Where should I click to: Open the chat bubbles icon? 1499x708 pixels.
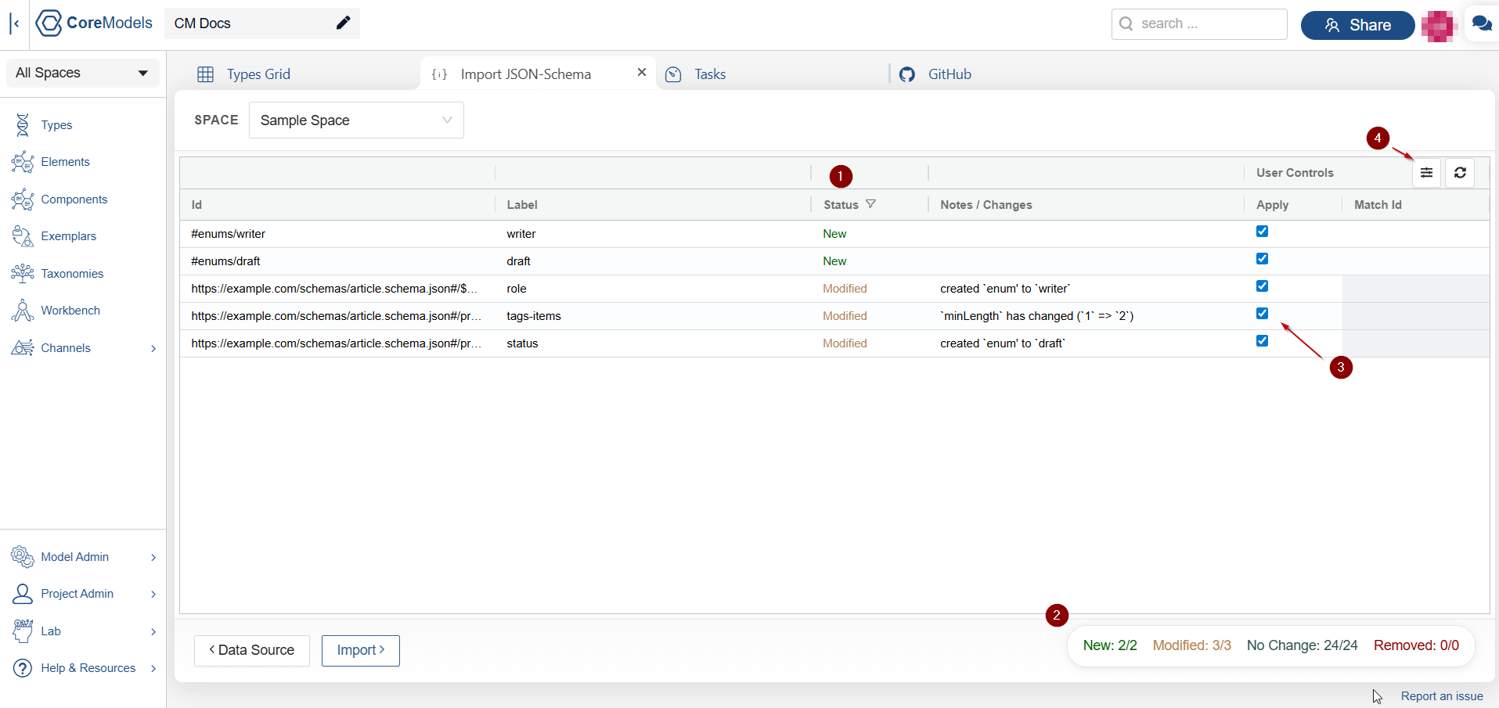pyautogui.click(x=1481, y=23)
